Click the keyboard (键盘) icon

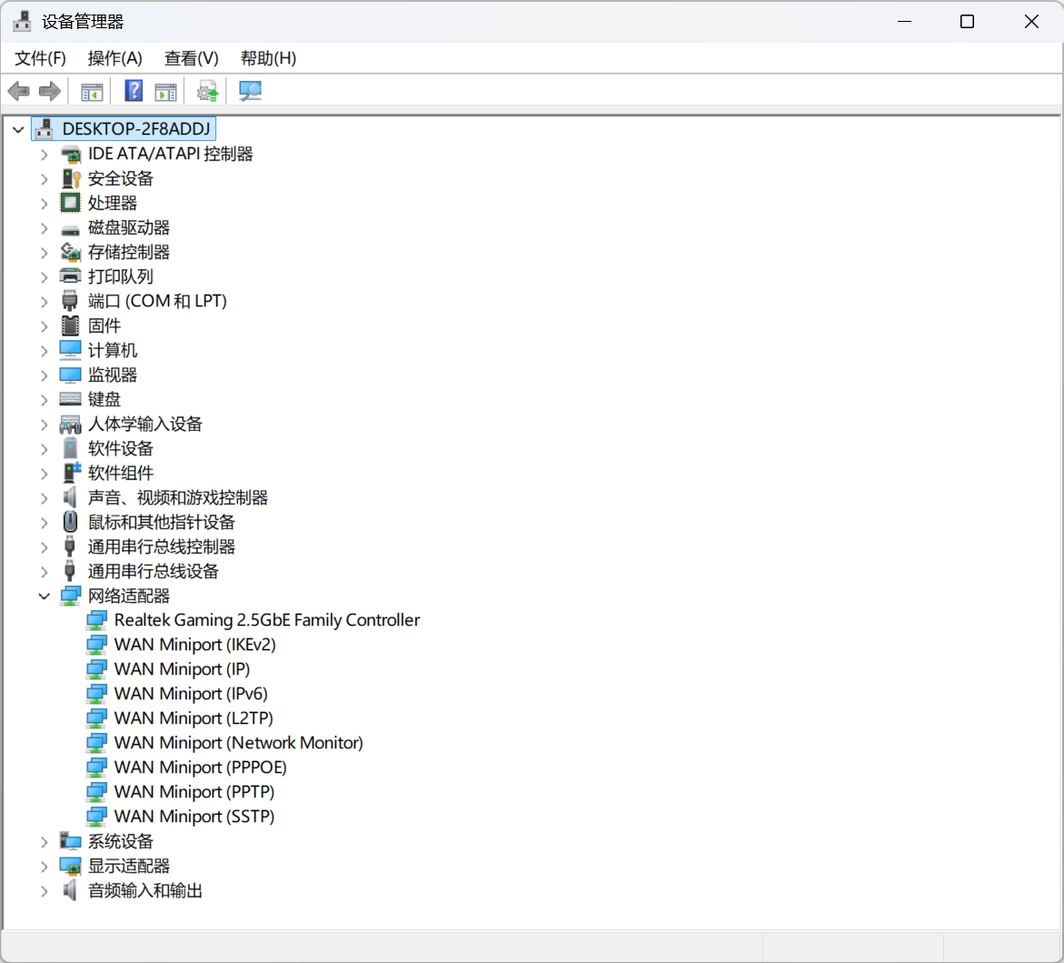coord(70,398)
